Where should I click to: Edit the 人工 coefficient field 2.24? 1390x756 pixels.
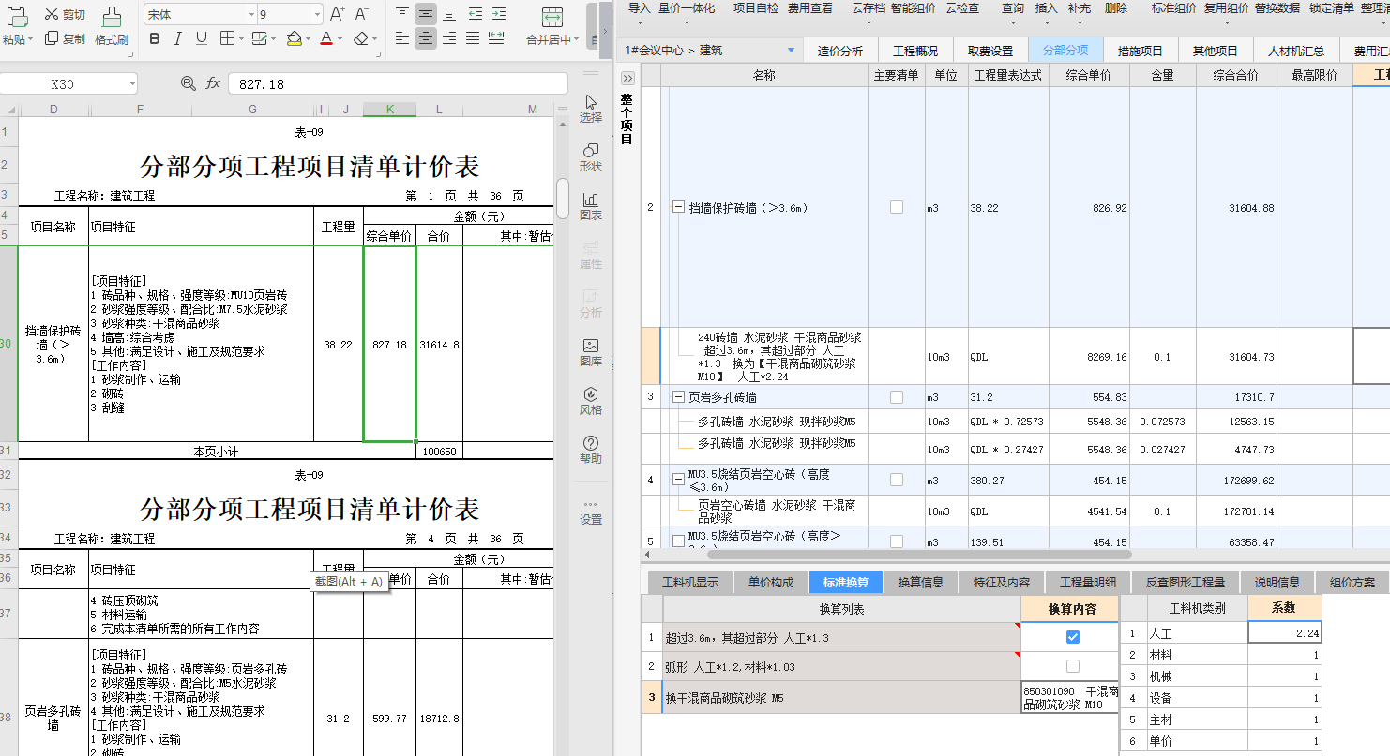1285,632
